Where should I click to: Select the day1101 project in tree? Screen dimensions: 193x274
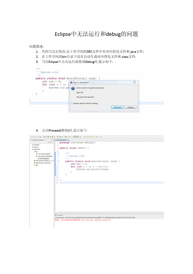(x=36, y=149)
